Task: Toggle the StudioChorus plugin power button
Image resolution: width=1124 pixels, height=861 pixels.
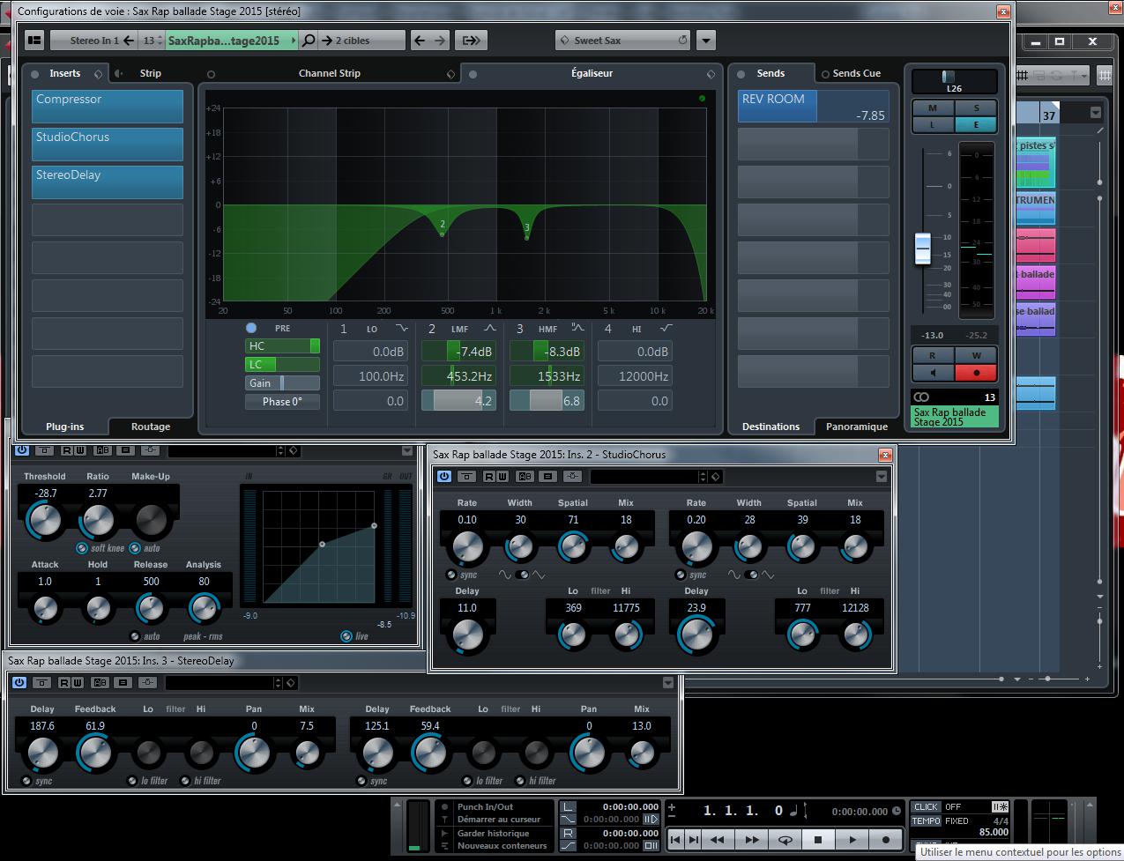Action: point(443,477)
